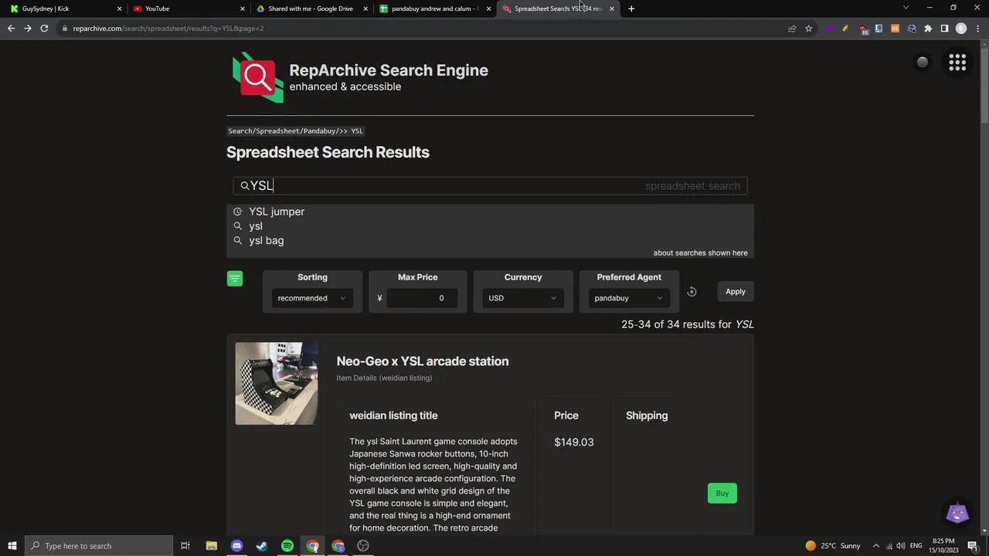Open the Chrome side panel icon
This screenshot has height=556, width=989.
click(944, 29)
